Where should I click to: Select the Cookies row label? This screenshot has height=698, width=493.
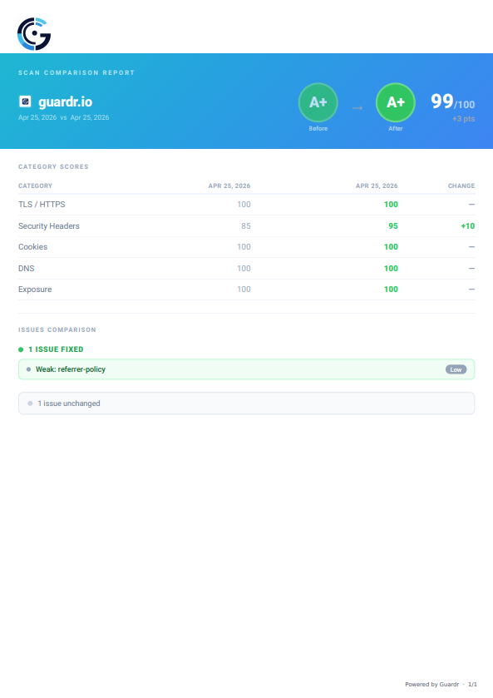[x=33, y=246]
